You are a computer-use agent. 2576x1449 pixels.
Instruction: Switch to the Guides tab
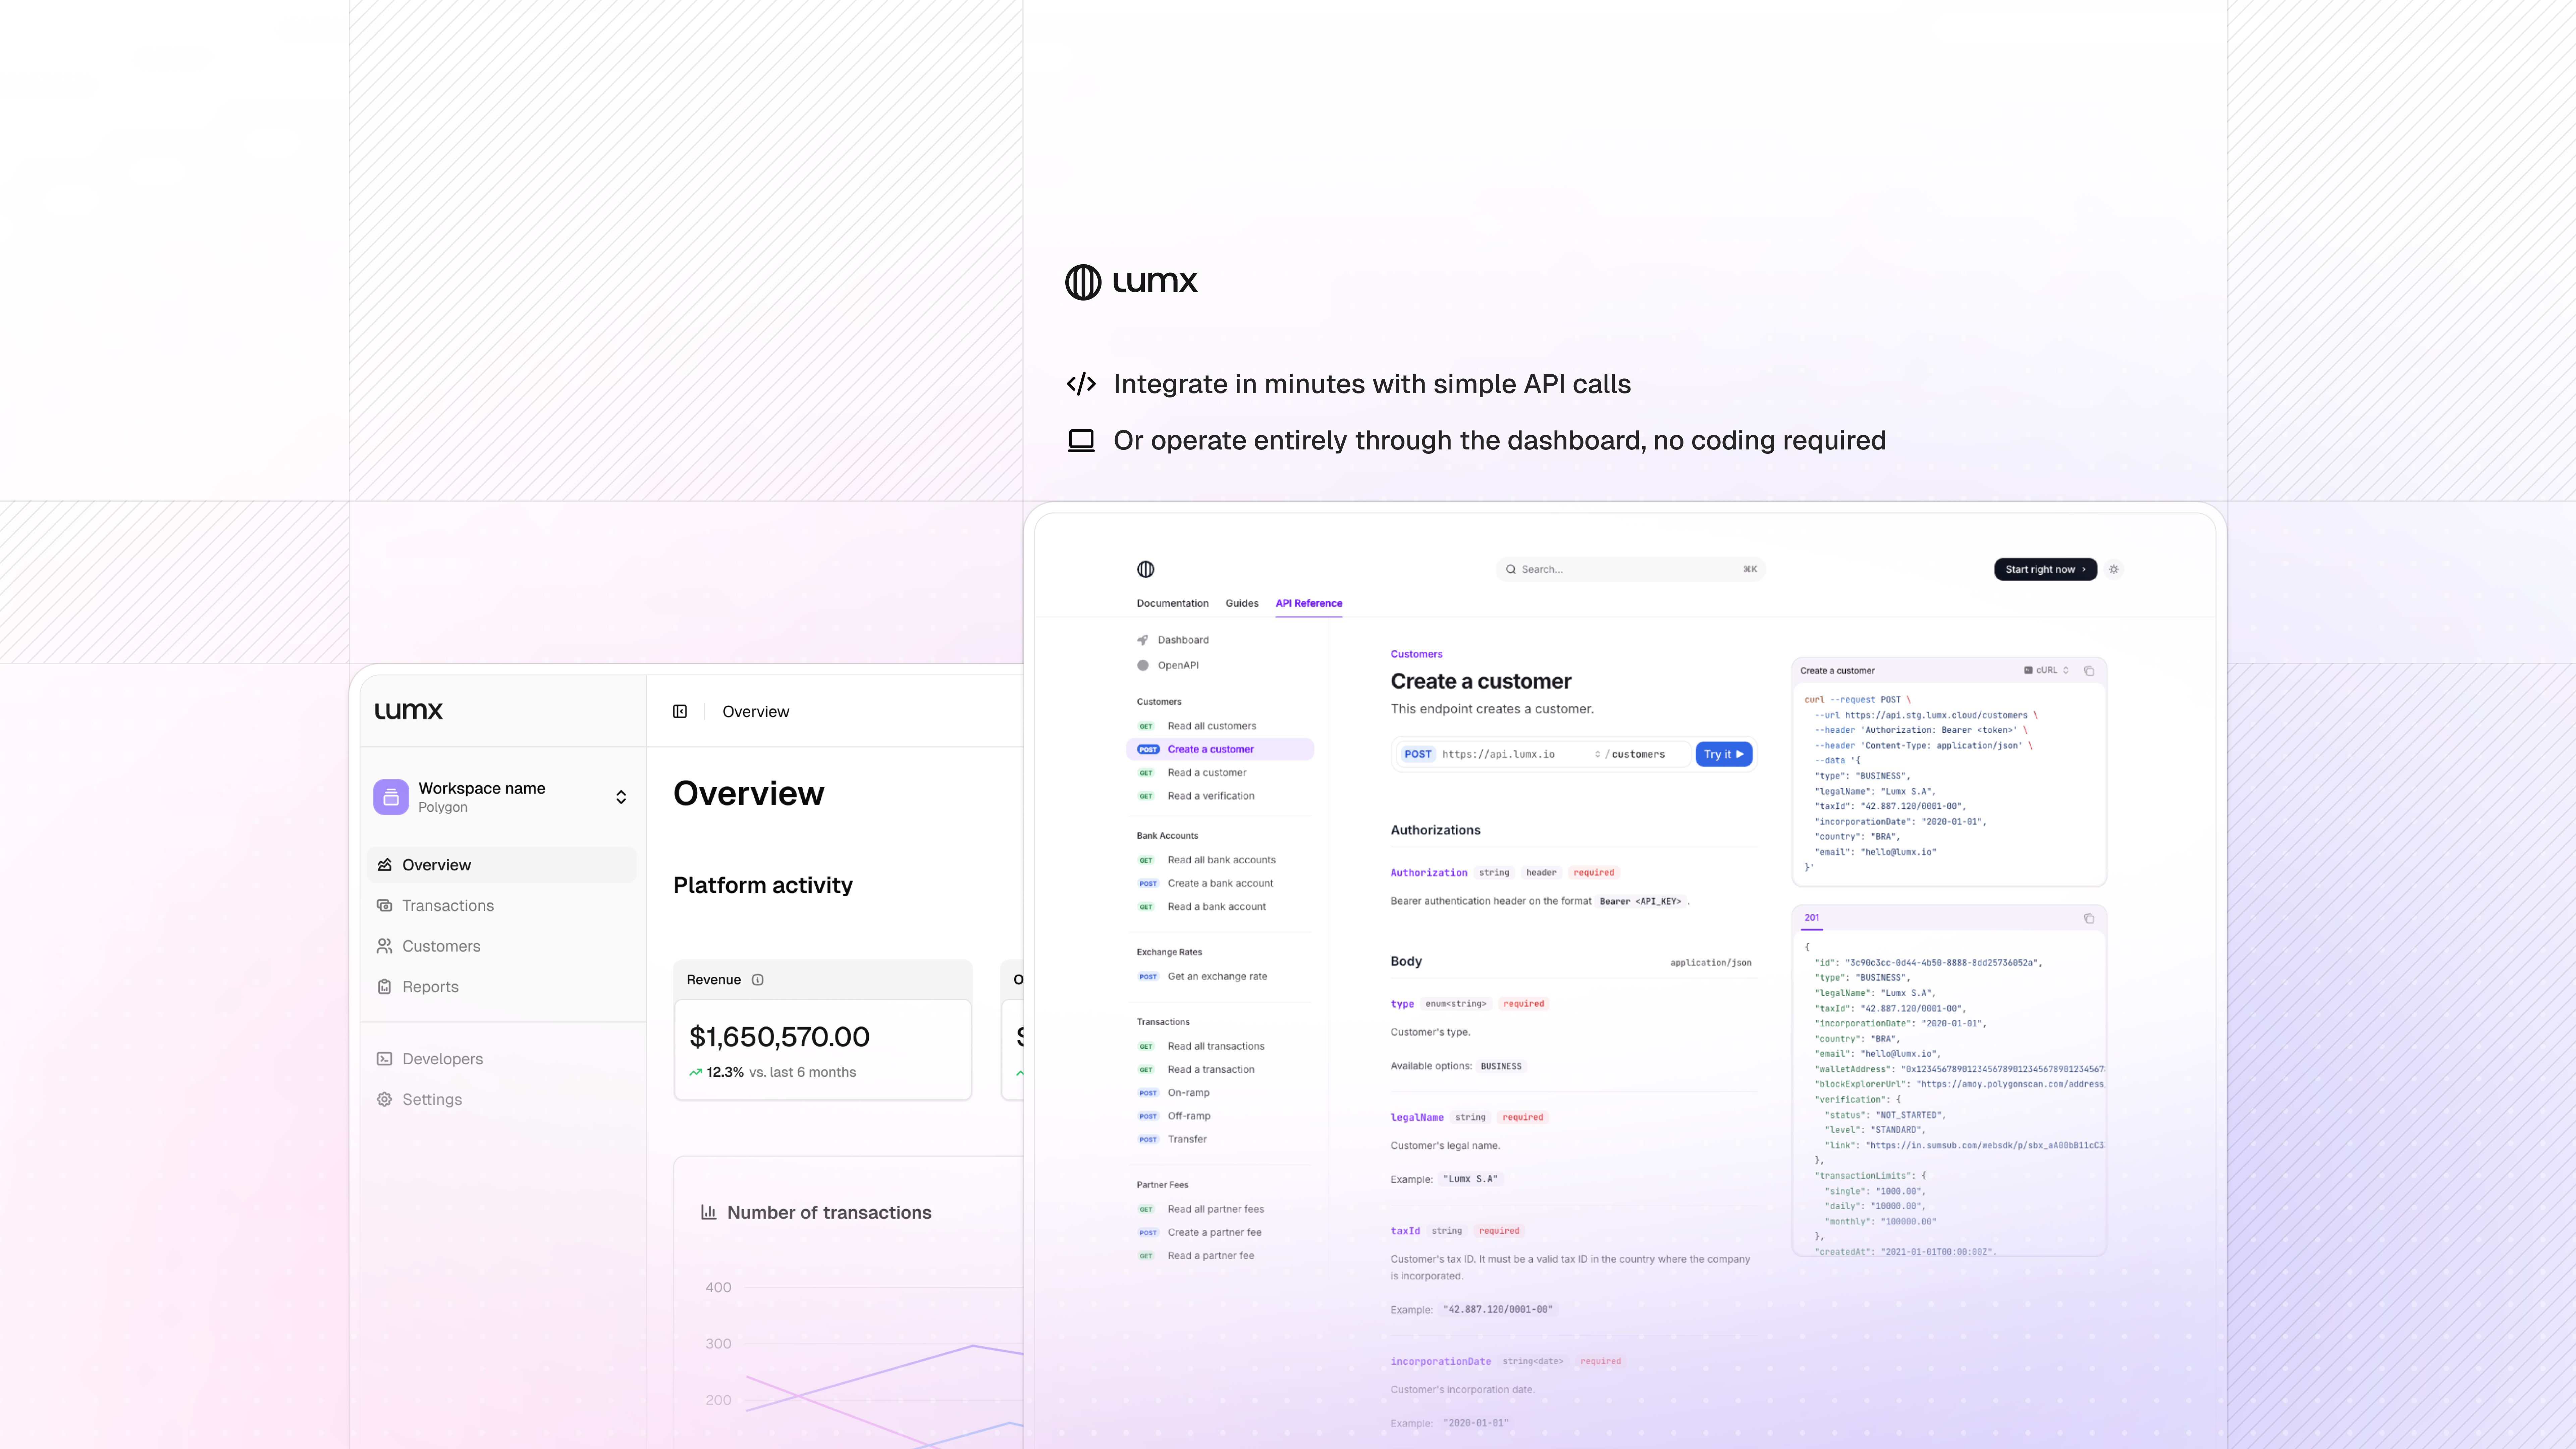(x=1242, y=603)
